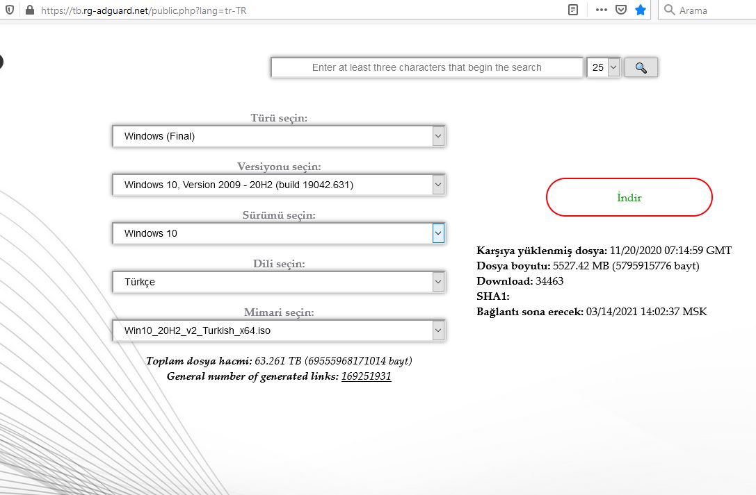Toggle reader view icon in address bar
The width and height of the screenshot is (756, 495).
click(x=573, y=10)
